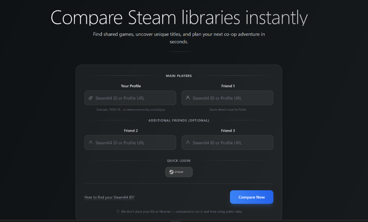Click the link icon in Your Profile field
368x222 pixels.
tap(91, 98)
